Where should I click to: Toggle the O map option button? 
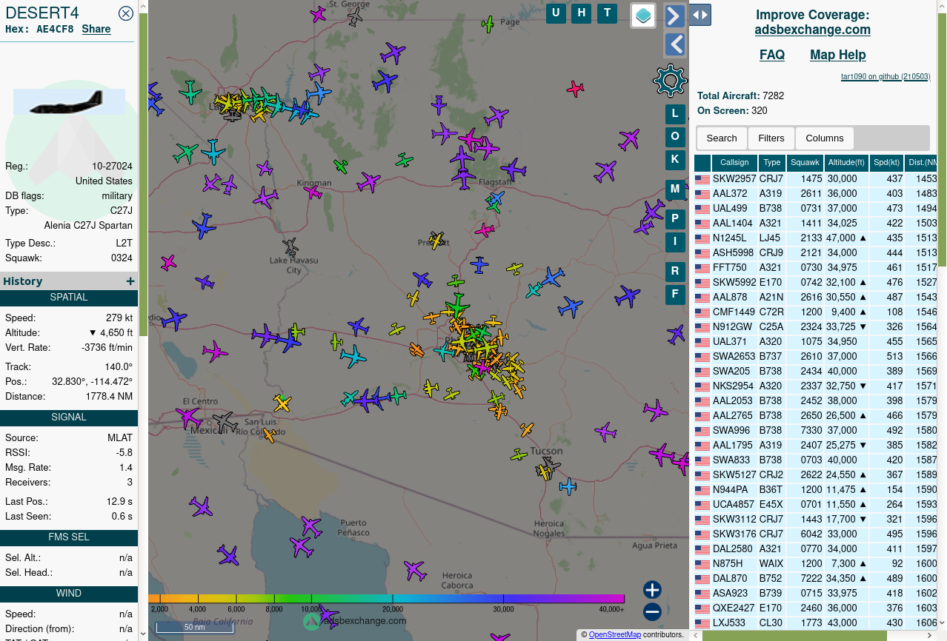(674, 136)
